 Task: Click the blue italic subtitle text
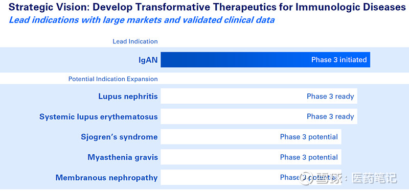[142, 20]
